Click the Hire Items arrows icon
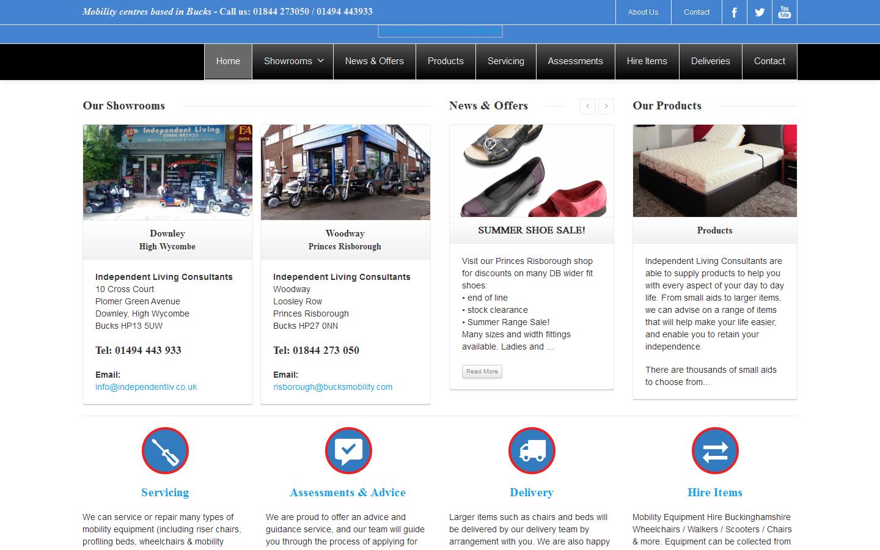 (714, 450)
